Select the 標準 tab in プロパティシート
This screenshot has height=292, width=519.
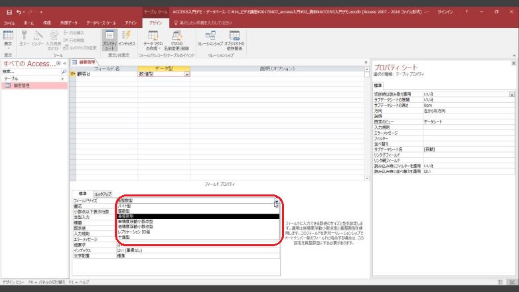tap(378, 86)
